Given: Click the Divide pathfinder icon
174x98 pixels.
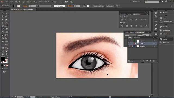Looking at the screenshot, I should [122, 26].
